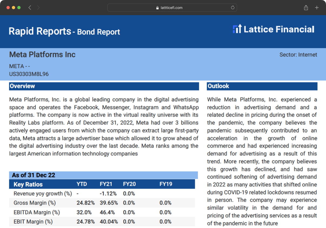Click the Sector: Internet label
The height and width of the screenshot is (228, 326).
click(298, 55)
